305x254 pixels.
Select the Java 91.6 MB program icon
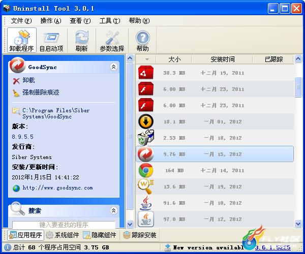[x=146, y=203]
